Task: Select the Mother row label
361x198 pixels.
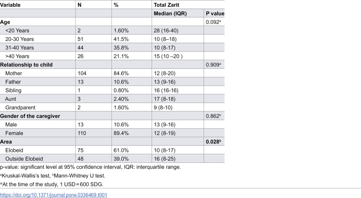Action: click(13, 74)
